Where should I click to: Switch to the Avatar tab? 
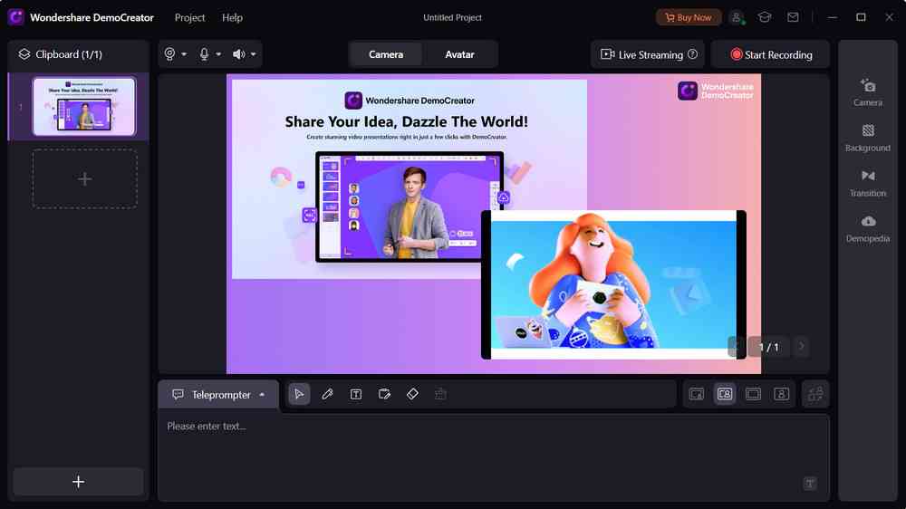pyautogui.click(x=459, y=54)
